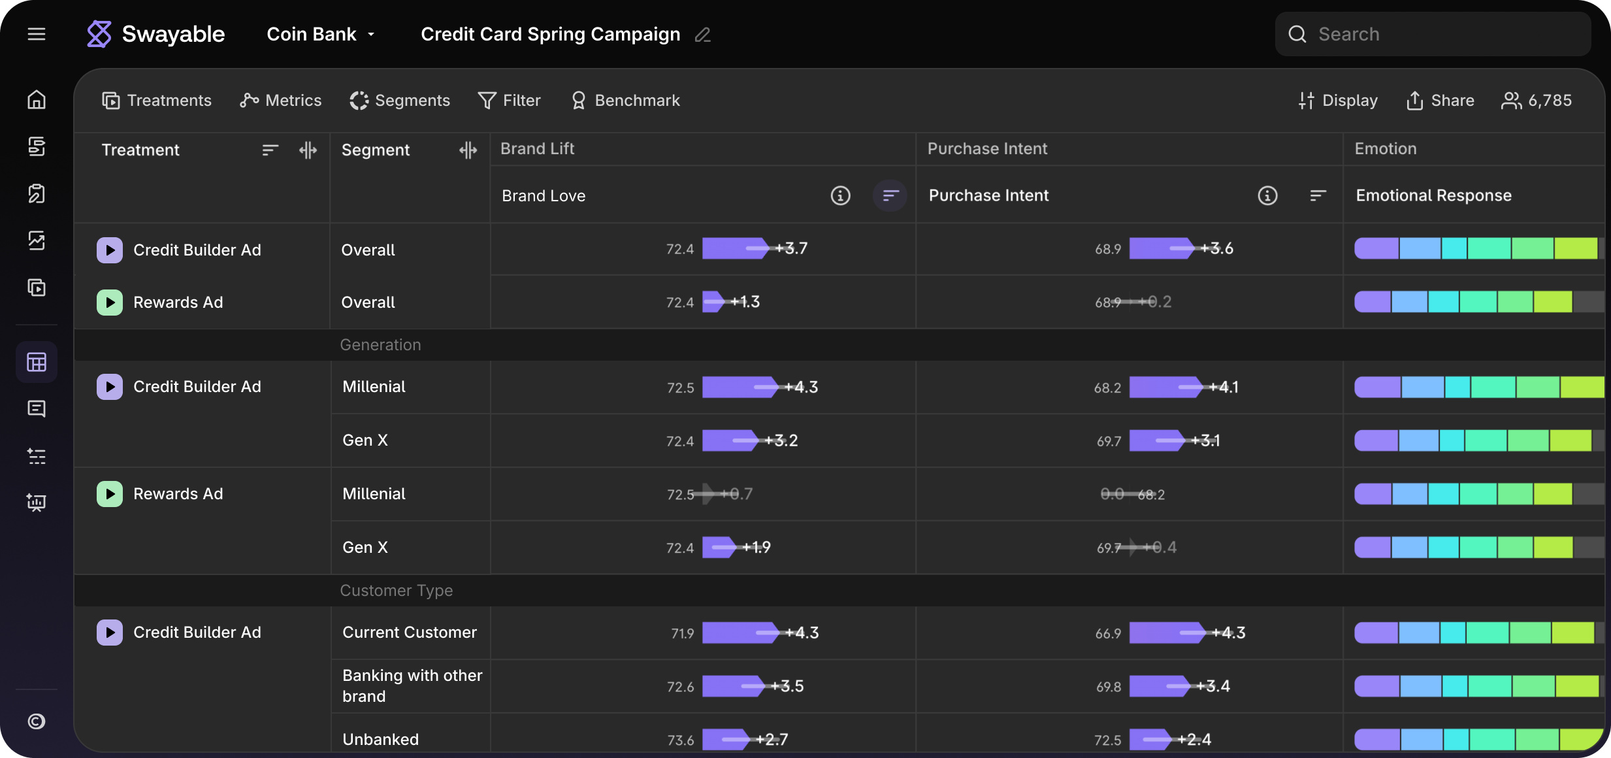The width and height of the screenshot is (1611, 758).
Task: Open Display settings
Action: click(1338, 101)
